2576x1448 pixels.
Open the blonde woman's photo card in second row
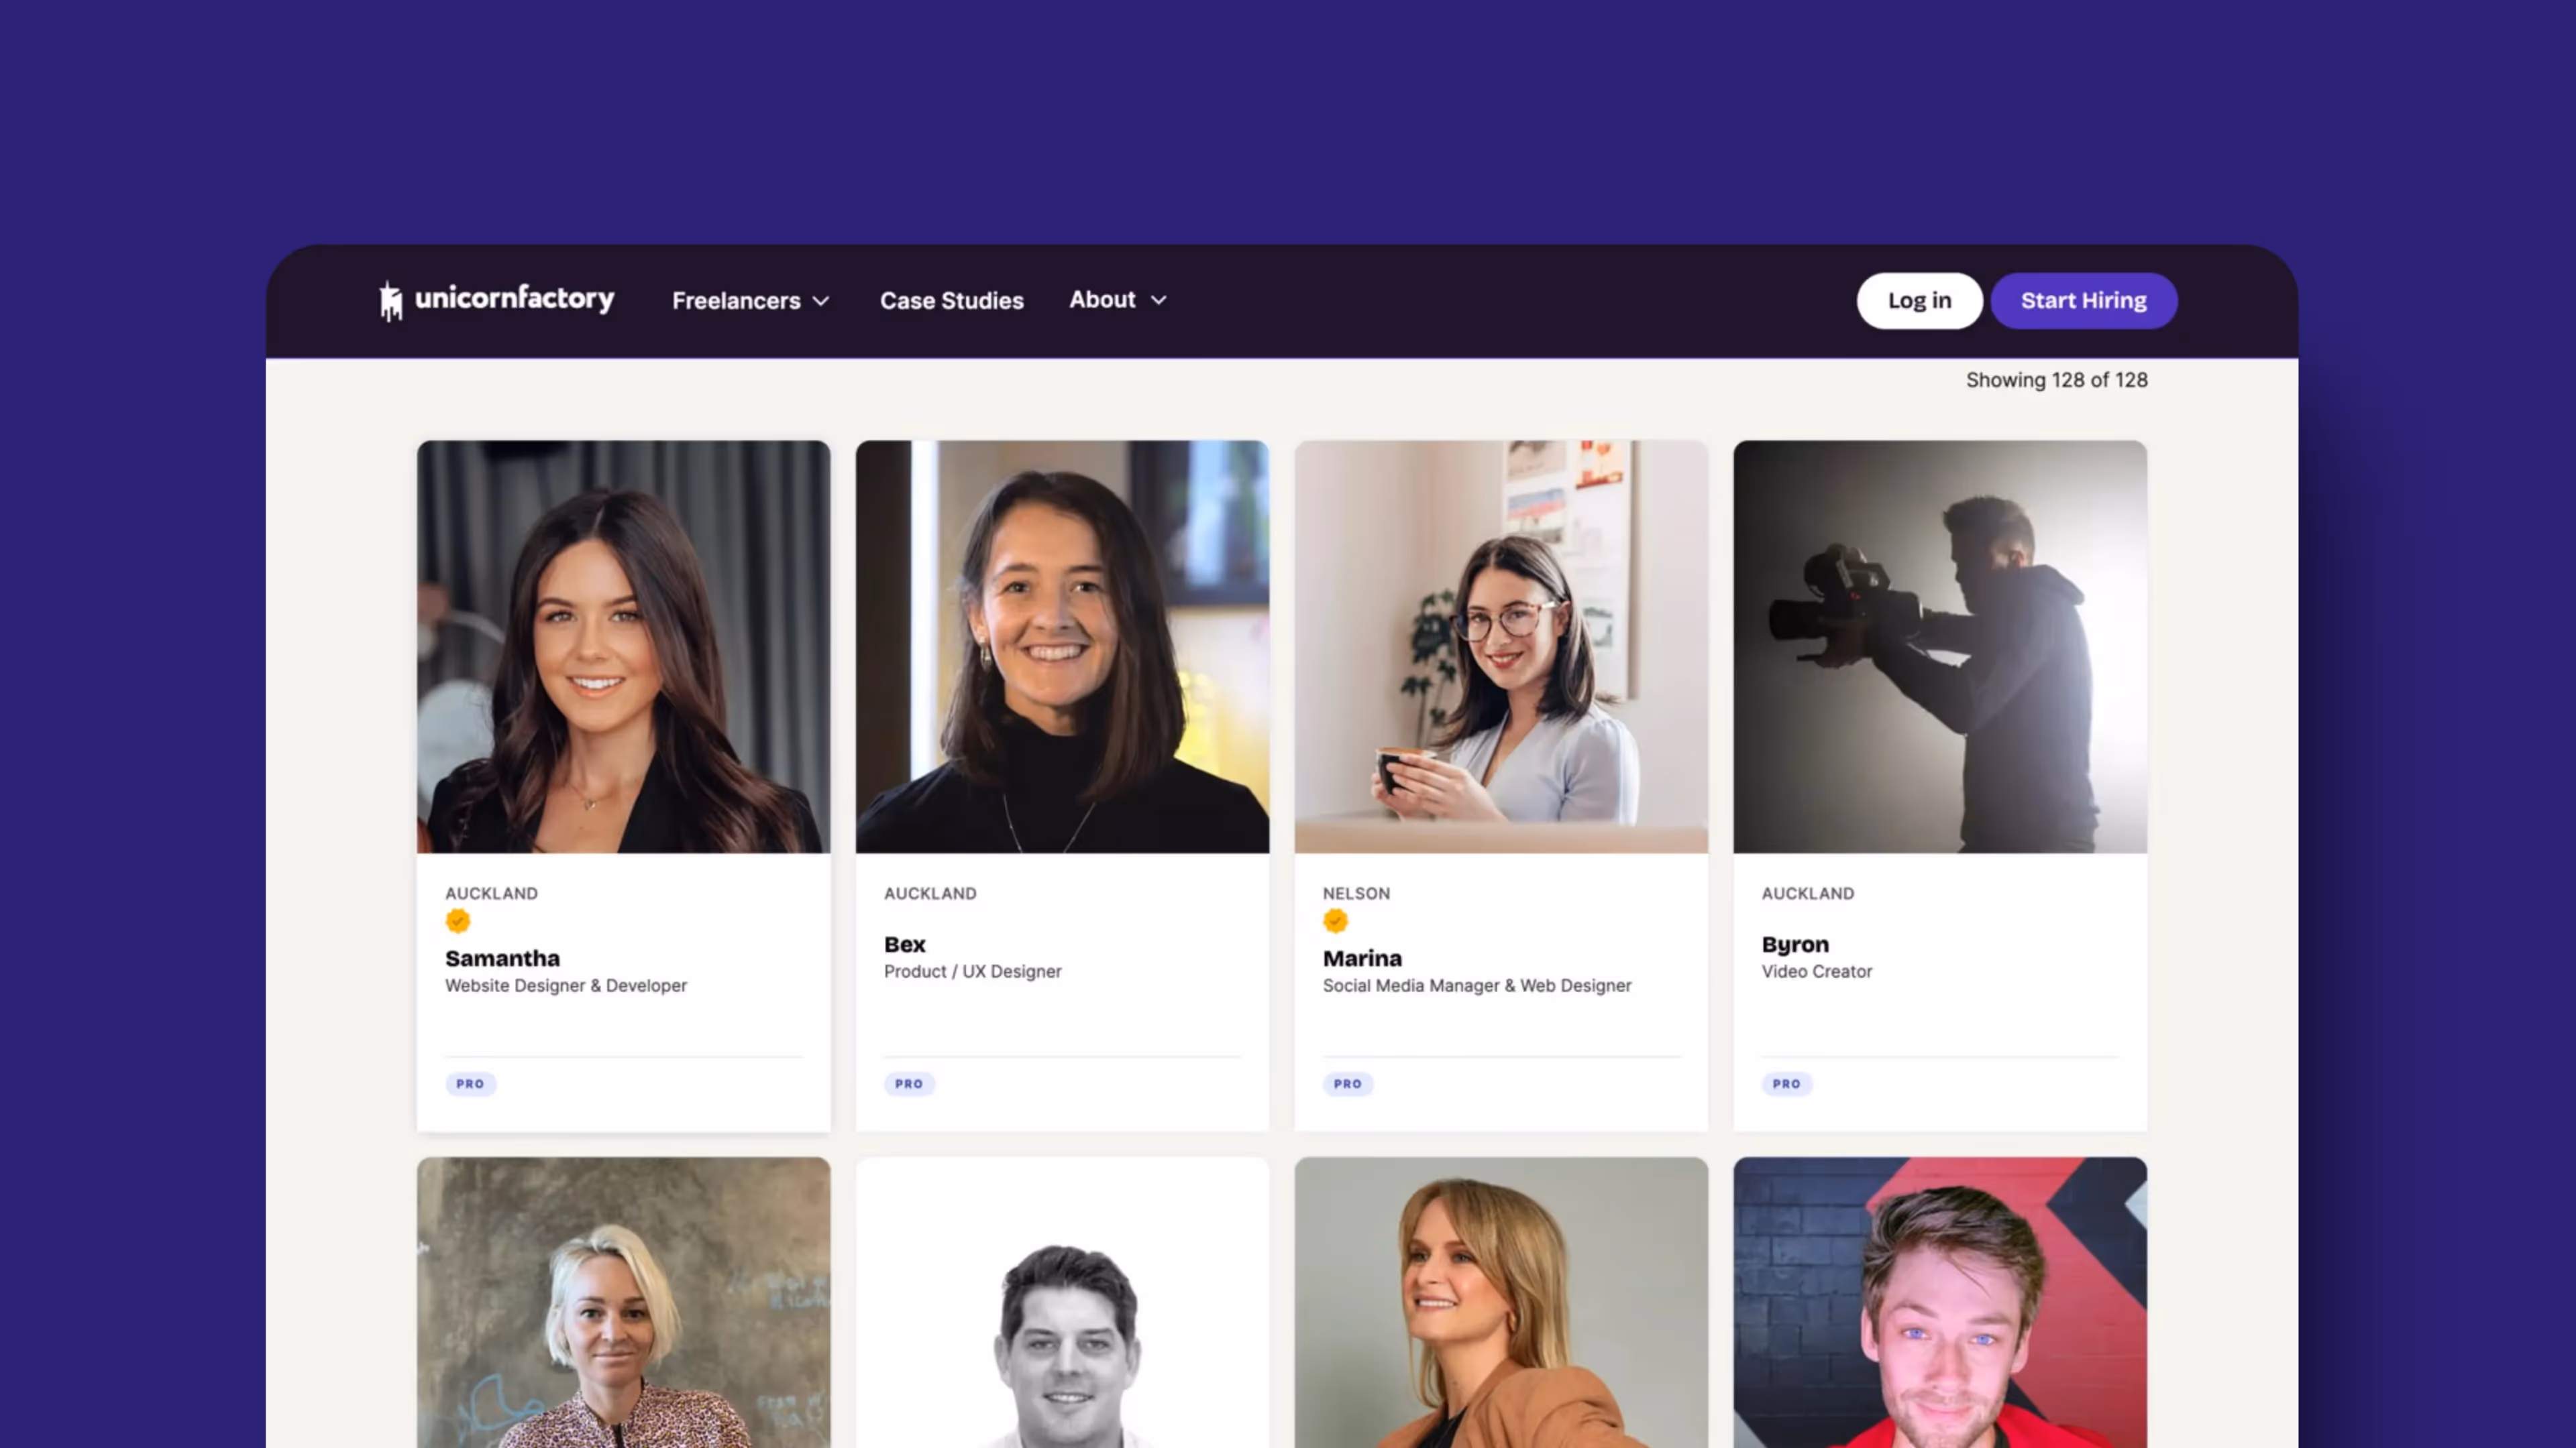coord(623,1302)
